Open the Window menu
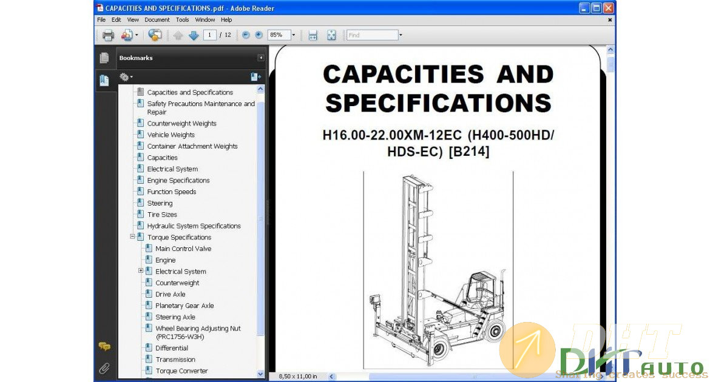 [x=205, y=20]
